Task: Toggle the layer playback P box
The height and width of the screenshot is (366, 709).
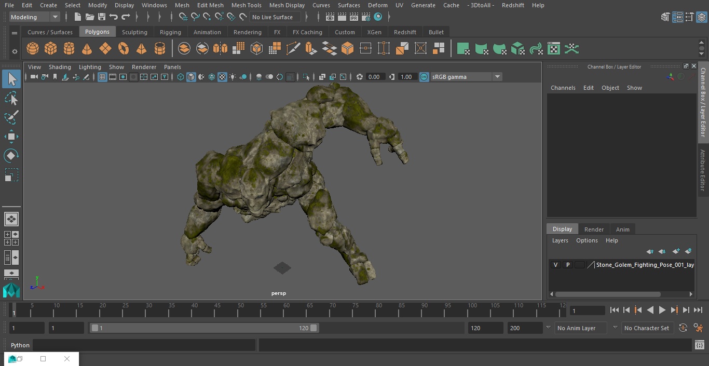Action: (x=568, y=265)
